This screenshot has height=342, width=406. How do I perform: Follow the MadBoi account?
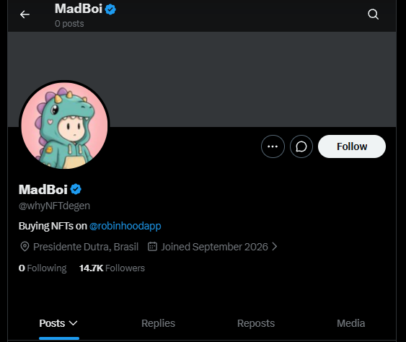352,146
